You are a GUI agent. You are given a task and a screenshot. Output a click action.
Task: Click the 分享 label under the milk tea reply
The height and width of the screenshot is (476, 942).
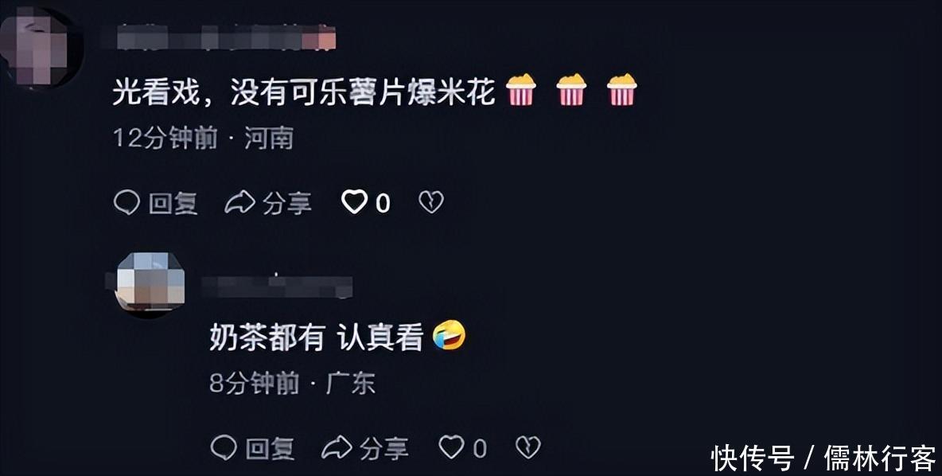coord(384,448)
